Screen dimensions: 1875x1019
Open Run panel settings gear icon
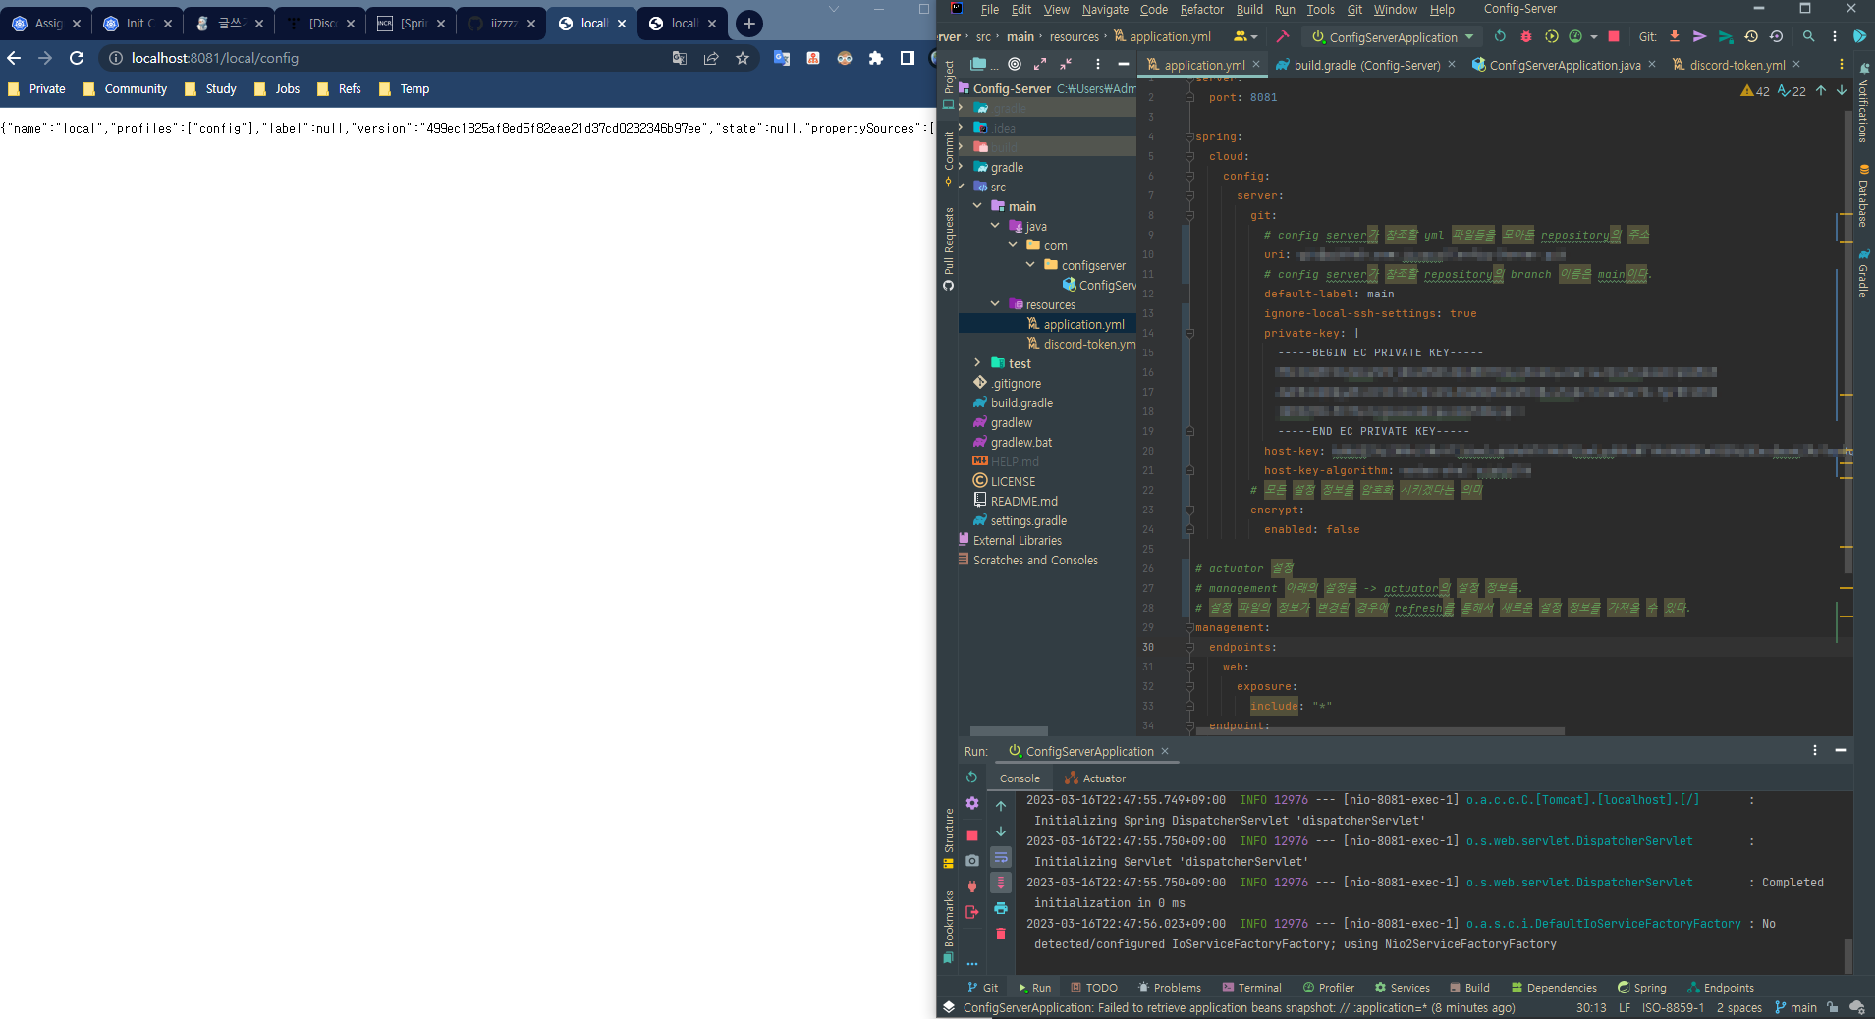coord(972,803)
